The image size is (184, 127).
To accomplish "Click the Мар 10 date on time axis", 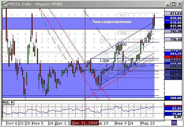I will coord(148,123).
